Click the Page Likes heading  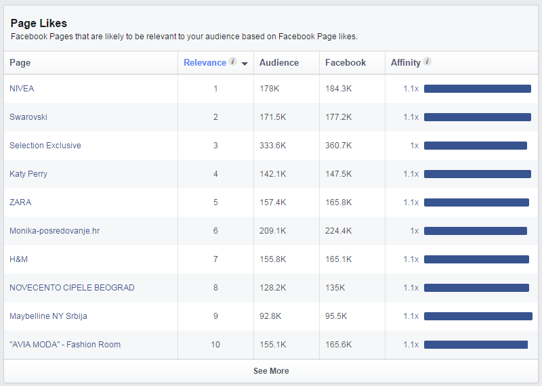coord(39,23)
